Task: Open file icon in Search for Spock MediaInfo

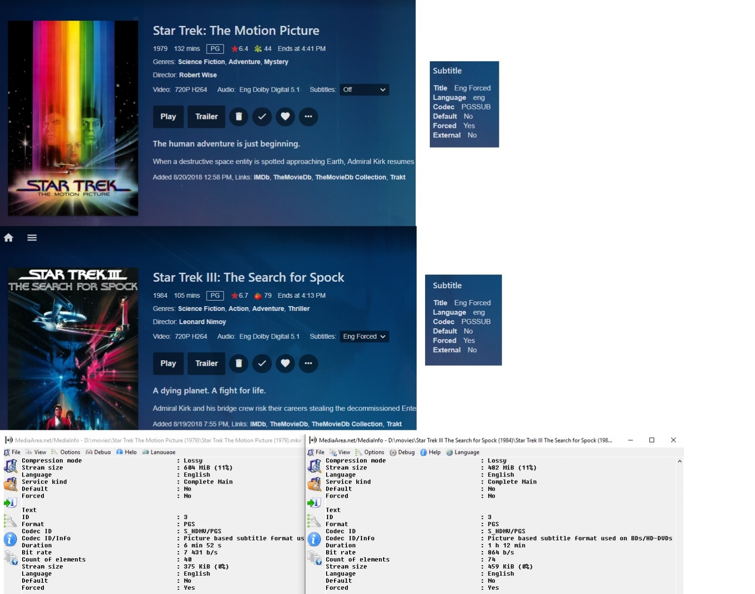Action: click(x=314, y=466)
